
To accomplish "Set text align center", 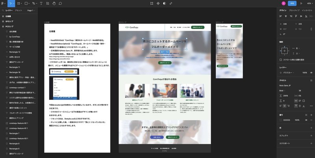I will click(285, 106).
